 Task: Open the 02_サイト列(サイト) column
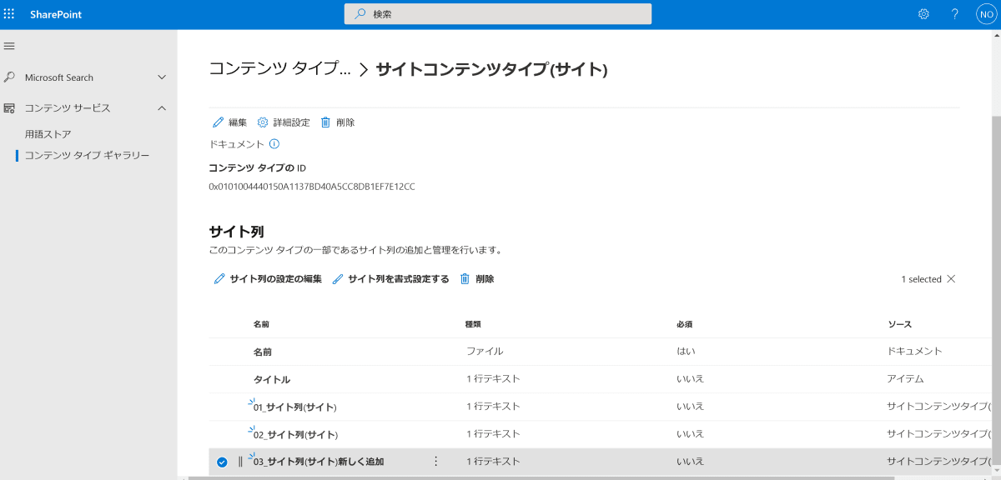[x=294, y=435]
